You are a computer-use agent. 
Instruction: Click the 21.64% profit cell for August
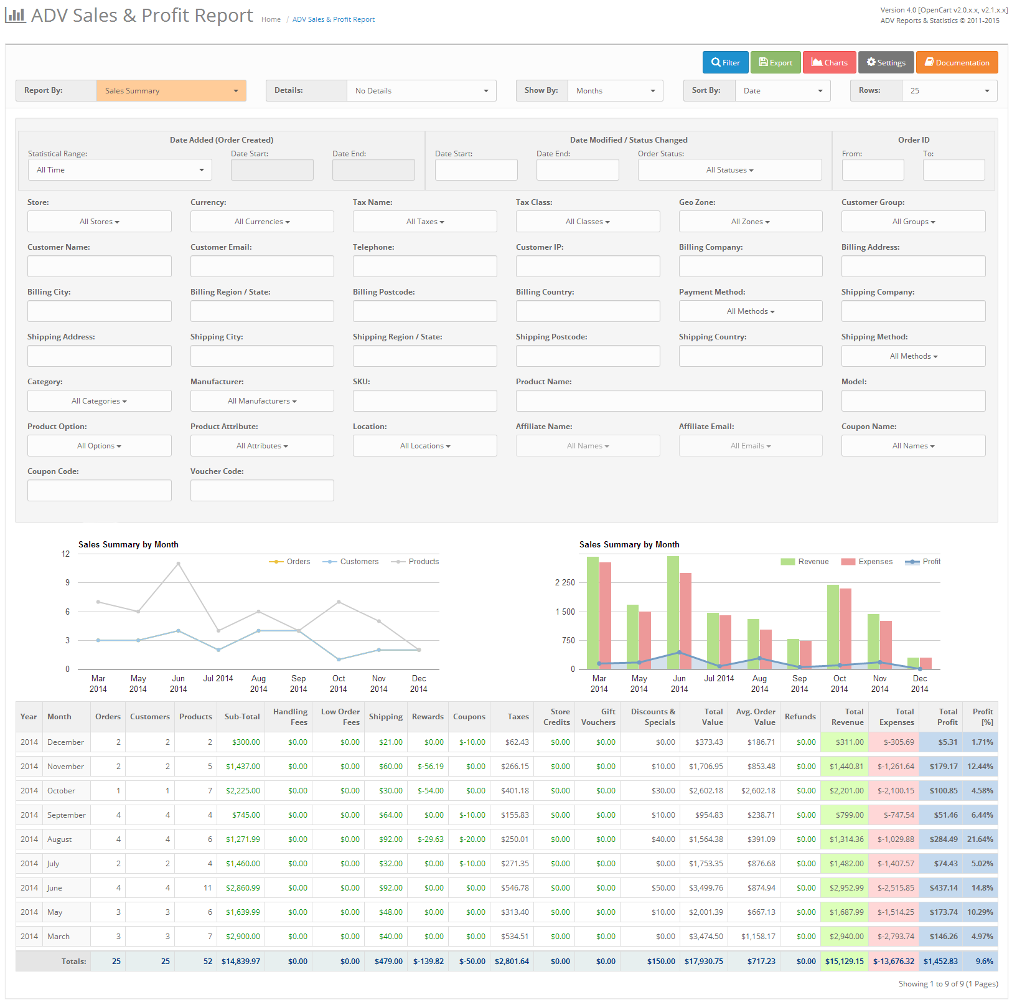pyautogui.click(x=980, y=839)
